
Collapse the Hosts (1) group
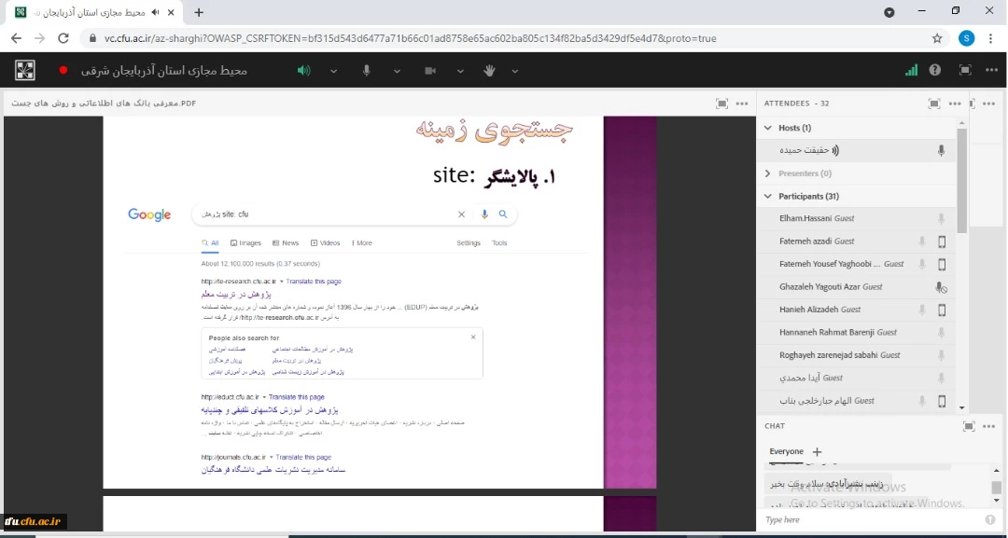click(x=768, y=128)
